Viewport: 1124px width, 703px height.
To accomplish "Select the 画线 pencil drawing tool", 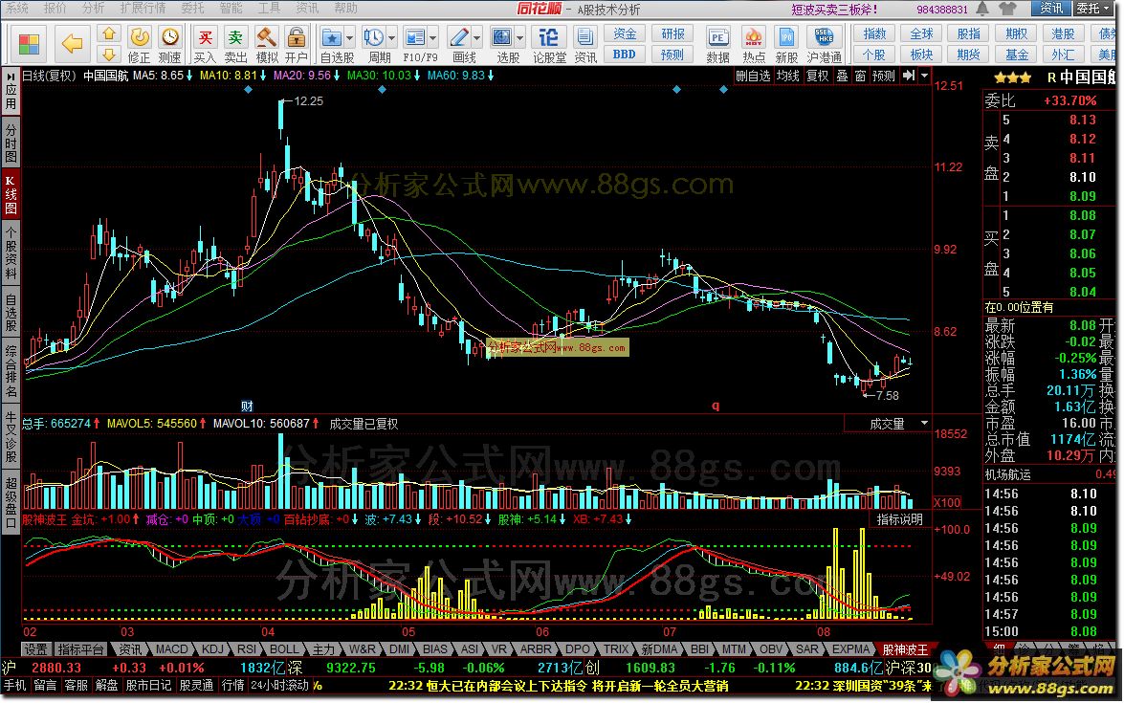I will click(459, 44).
